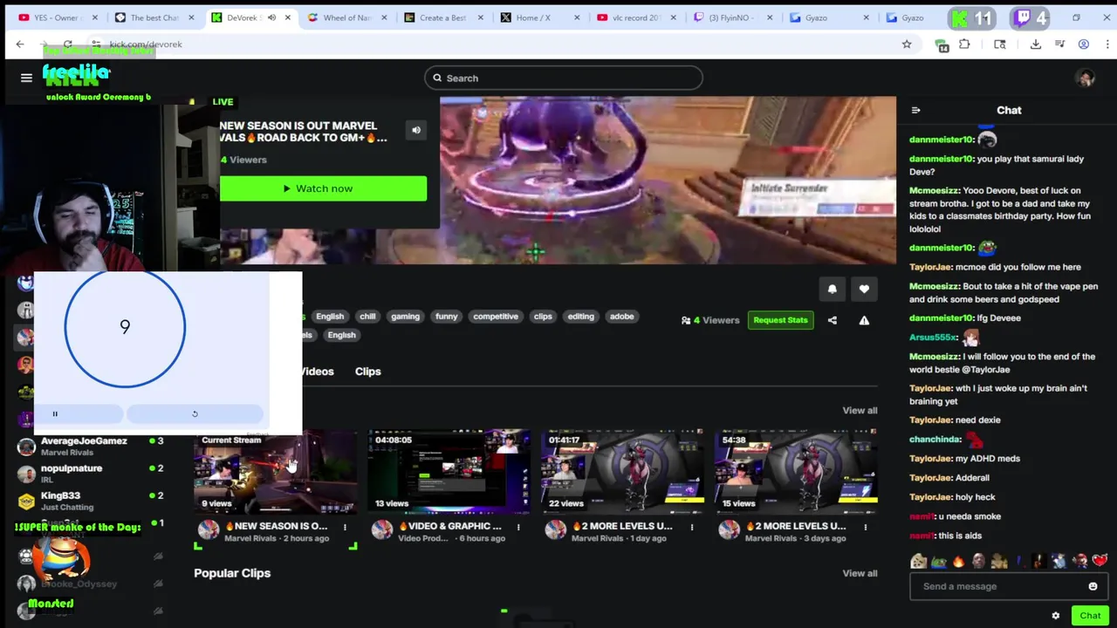Image resolution: width=1117 pixels, height=628 pixels.
Task: Bookmark this page with the star icon
Action: [907, 44]
